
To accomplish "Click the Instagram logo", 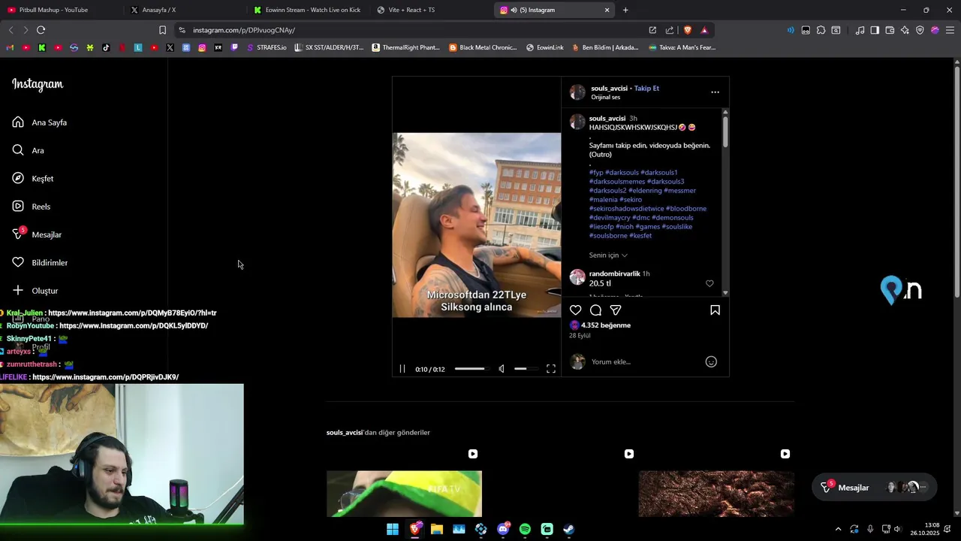I will click(38, 84).
